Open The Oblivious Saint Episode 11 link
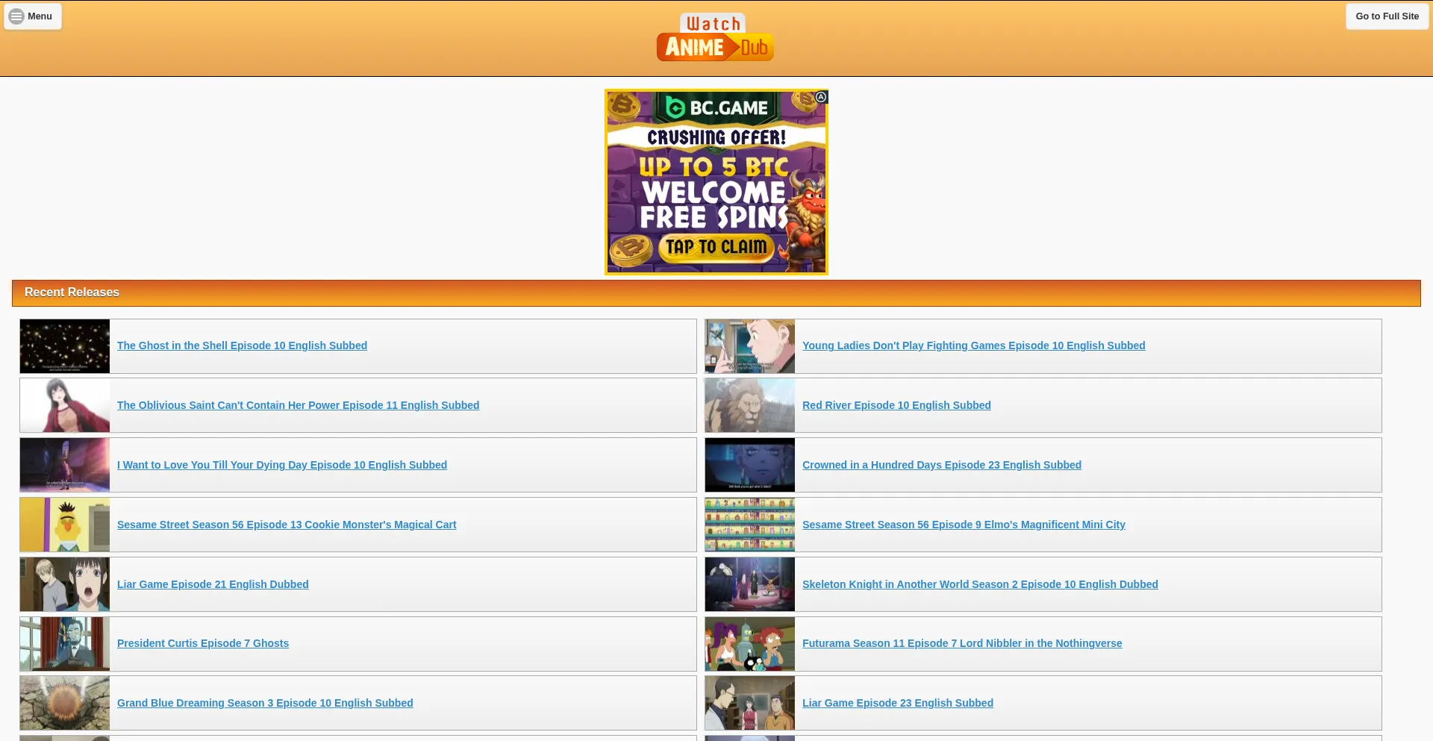Screen dimensions: 1433x741 click(298, 405)
